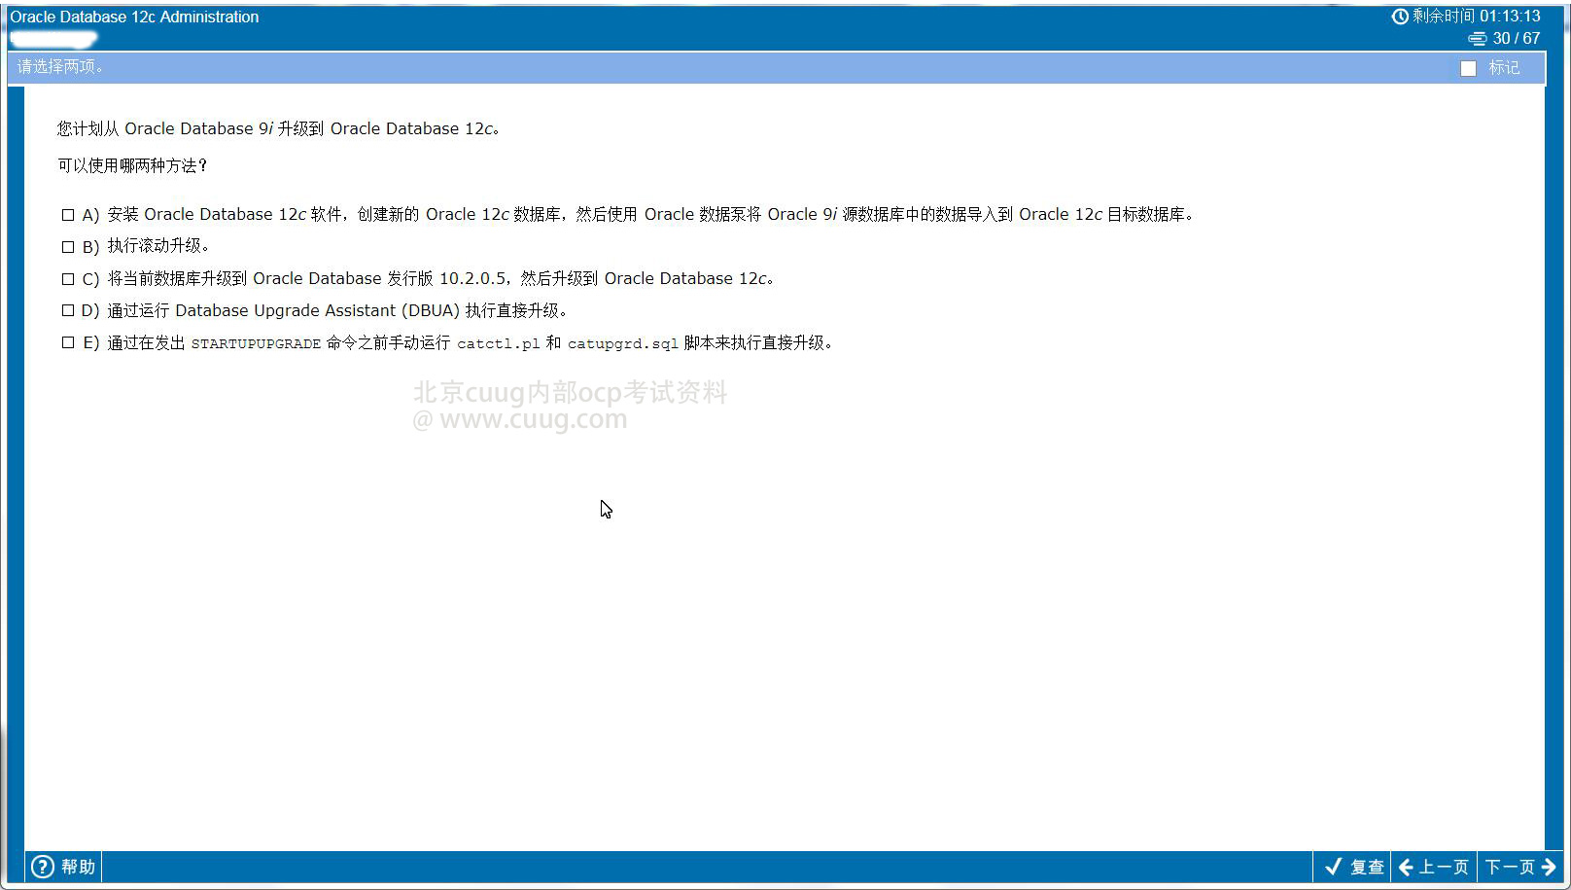Check the box for answer D

pos(68,310)
